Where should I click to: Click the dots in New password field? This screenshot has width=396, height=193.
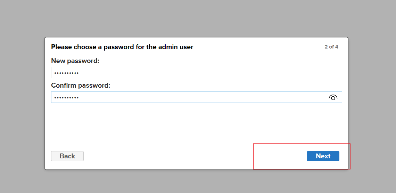66,73
